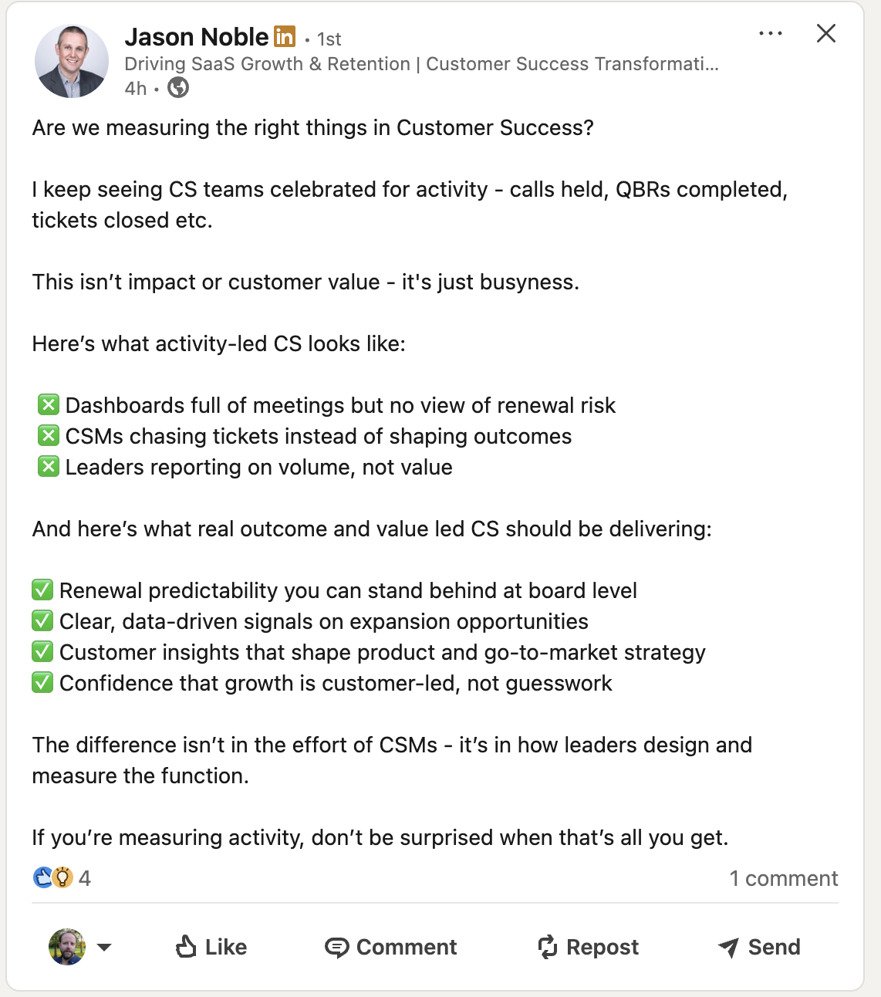Click the Repost arrows icon
Image resolution: width=881 pixels, height=997 pixels.
pos(547,947)
